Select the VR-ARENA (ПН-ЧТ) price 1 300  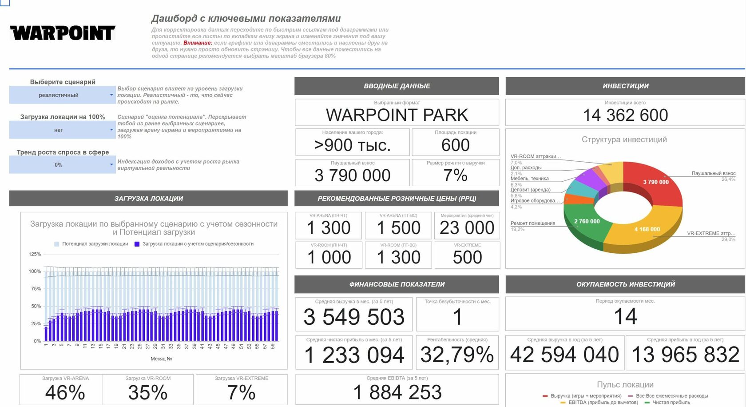329,228
